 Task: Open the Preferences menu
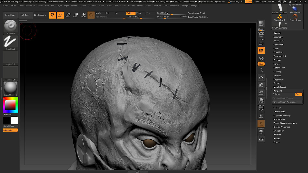[120, 6]
